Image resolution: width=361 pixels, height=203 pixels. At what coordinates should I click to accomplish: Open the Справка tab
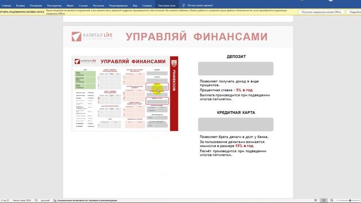[x=147, y=6]
